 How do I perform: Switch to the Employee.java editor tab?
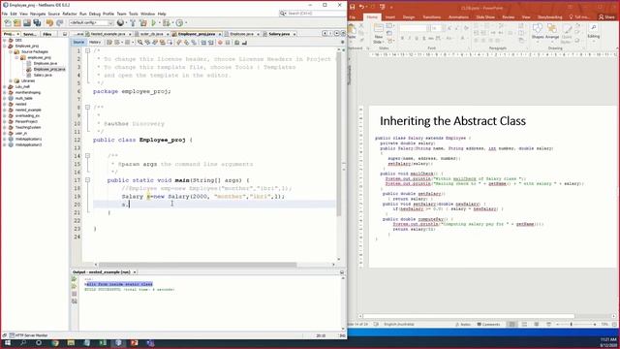tap(241, 34)
